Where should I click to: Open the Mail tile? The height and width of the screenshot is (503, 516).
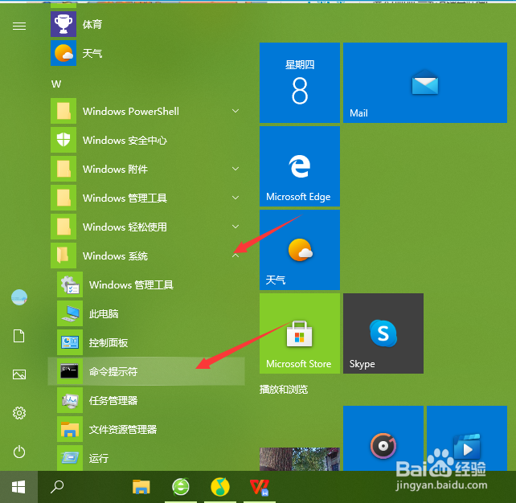click(x=425, y=83)
